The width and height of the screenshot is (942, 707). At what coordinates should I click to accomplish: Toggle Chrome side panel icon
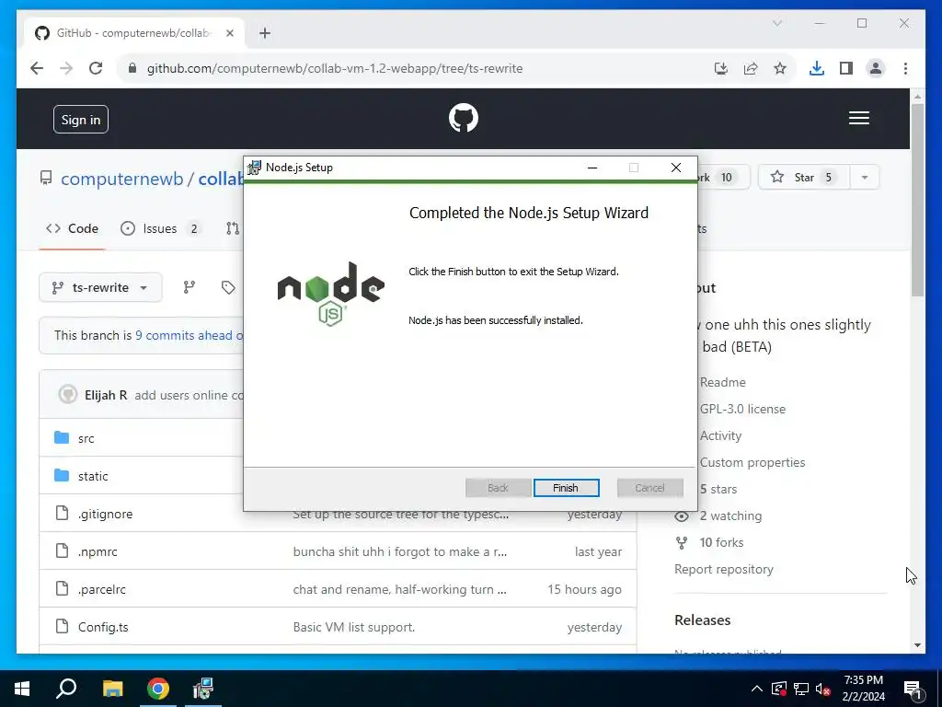tap(846, 68)
